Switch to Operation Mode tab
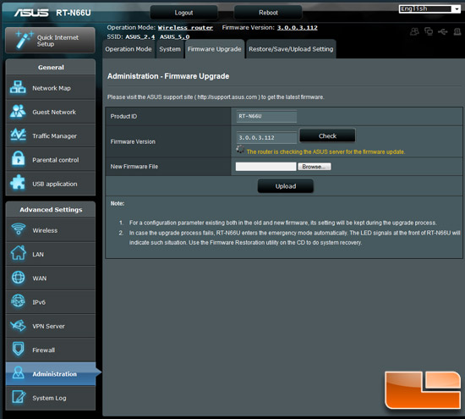The width and height of the screenshot is (465, 419). (x=129, y=49)
